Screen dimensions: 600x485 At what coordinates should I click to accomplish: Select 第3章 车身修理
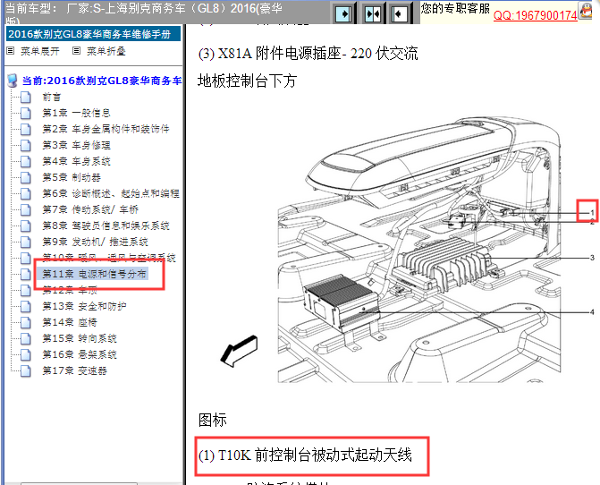click(x=76, y=145)
